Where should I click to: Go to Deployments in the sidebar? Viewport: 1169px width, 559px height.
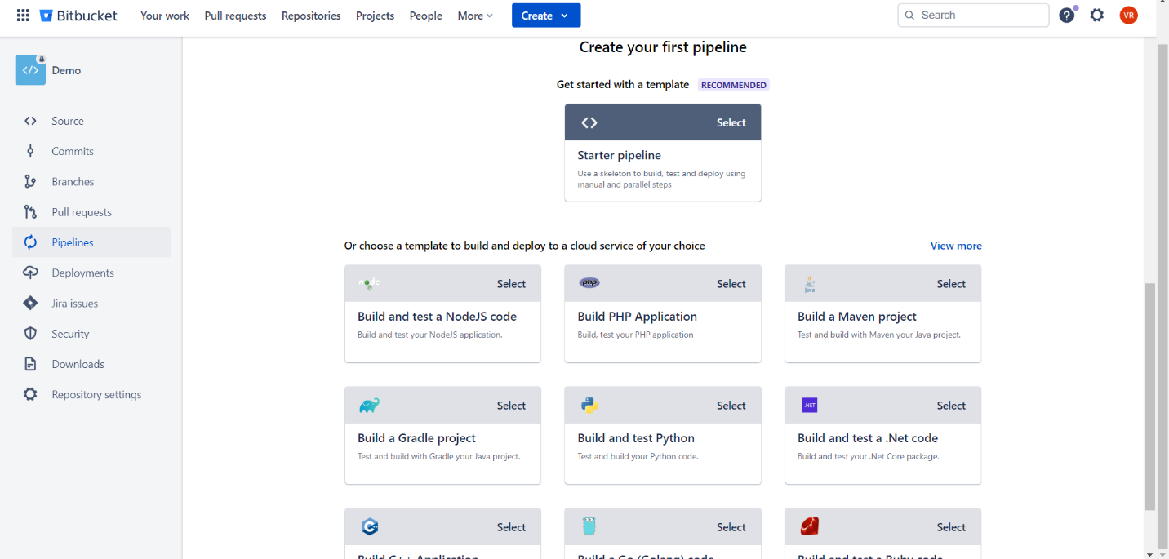[x=91, y=273]
